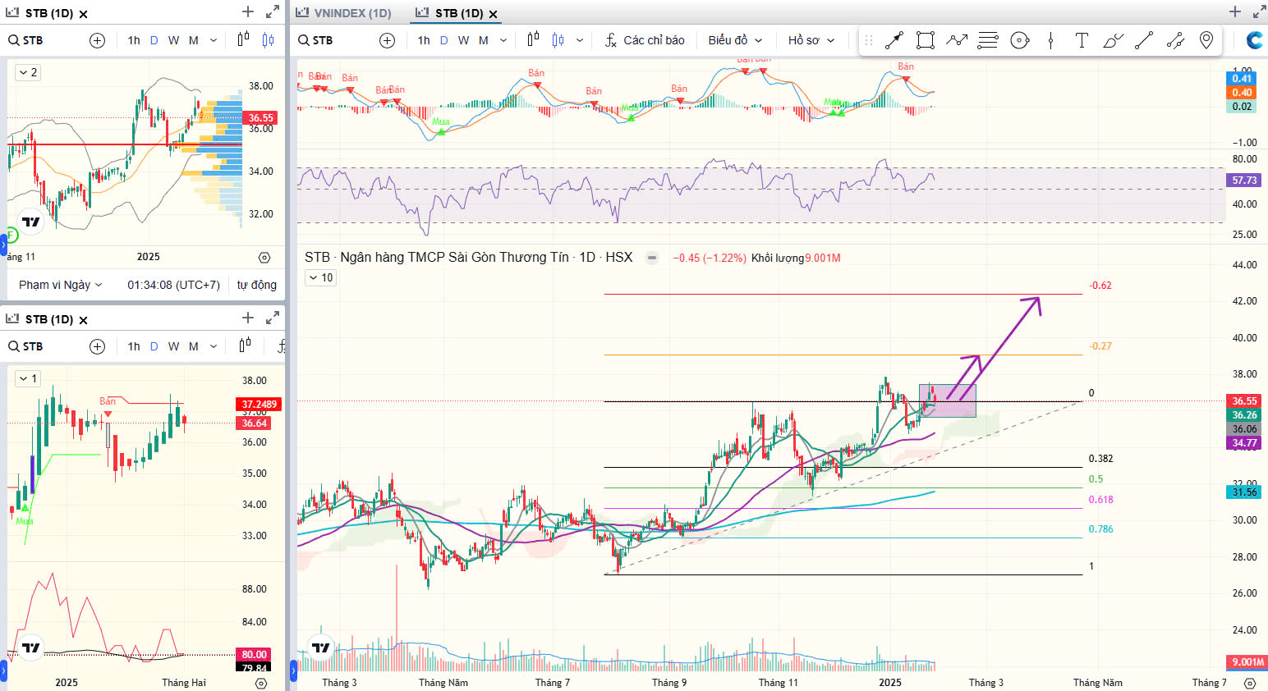1268x691 pixels.
Task: Set bottom-left chart to W interval
Action: 173,346
